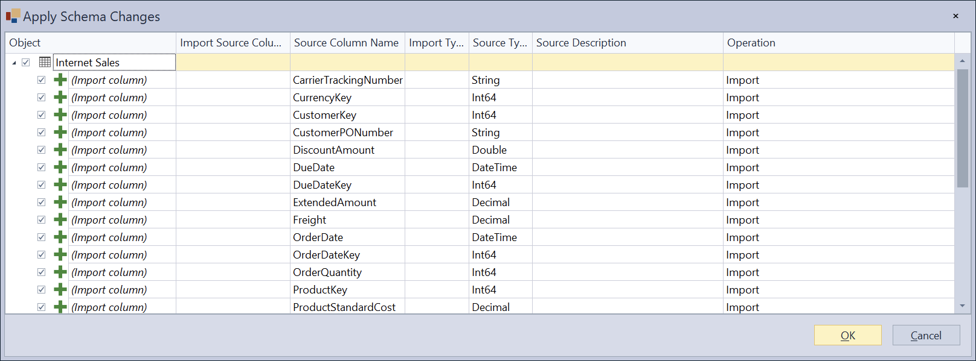Screen dimensions: 976x361
Task: Click the scrollbar down arrow
Action: (x=962, y=306)
